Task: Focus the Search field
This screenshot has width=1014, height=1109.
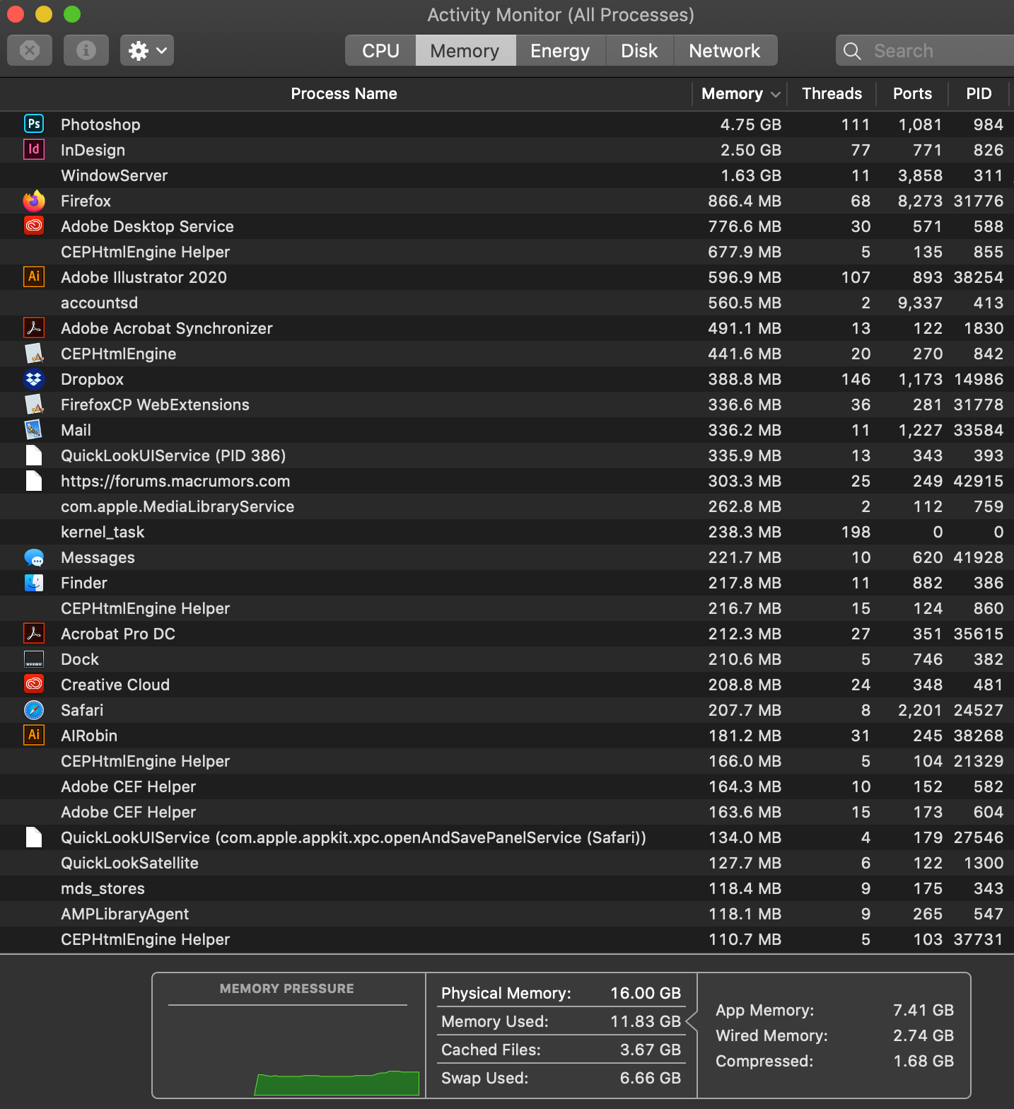Action: [925, 50]
